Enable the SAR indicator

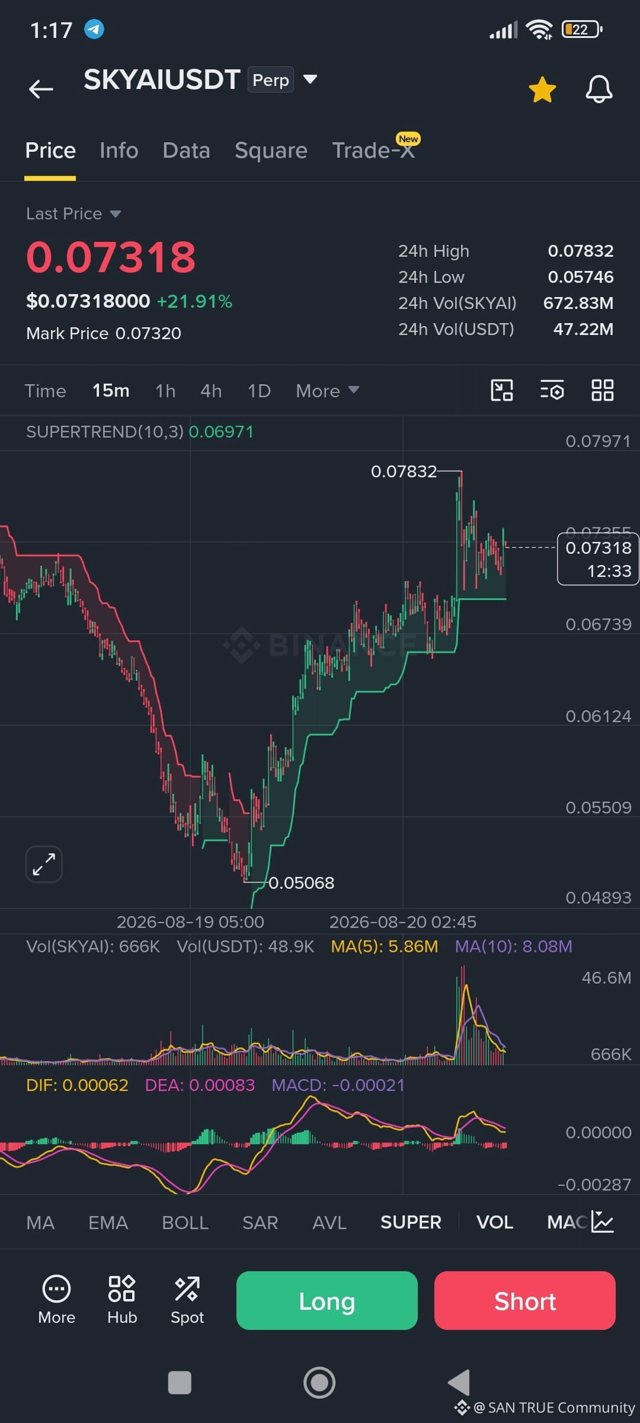pos(260,1222)
